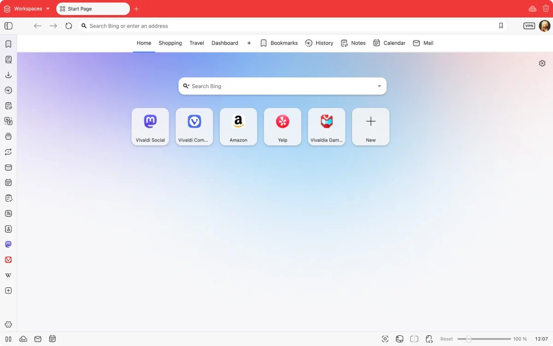Bookmark this page from address bar

click(501, 26)
